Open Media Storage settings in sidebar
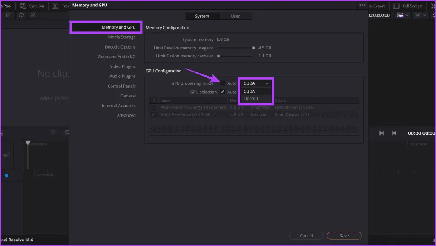This screenshot has height=246, width=436. [122, 37]
